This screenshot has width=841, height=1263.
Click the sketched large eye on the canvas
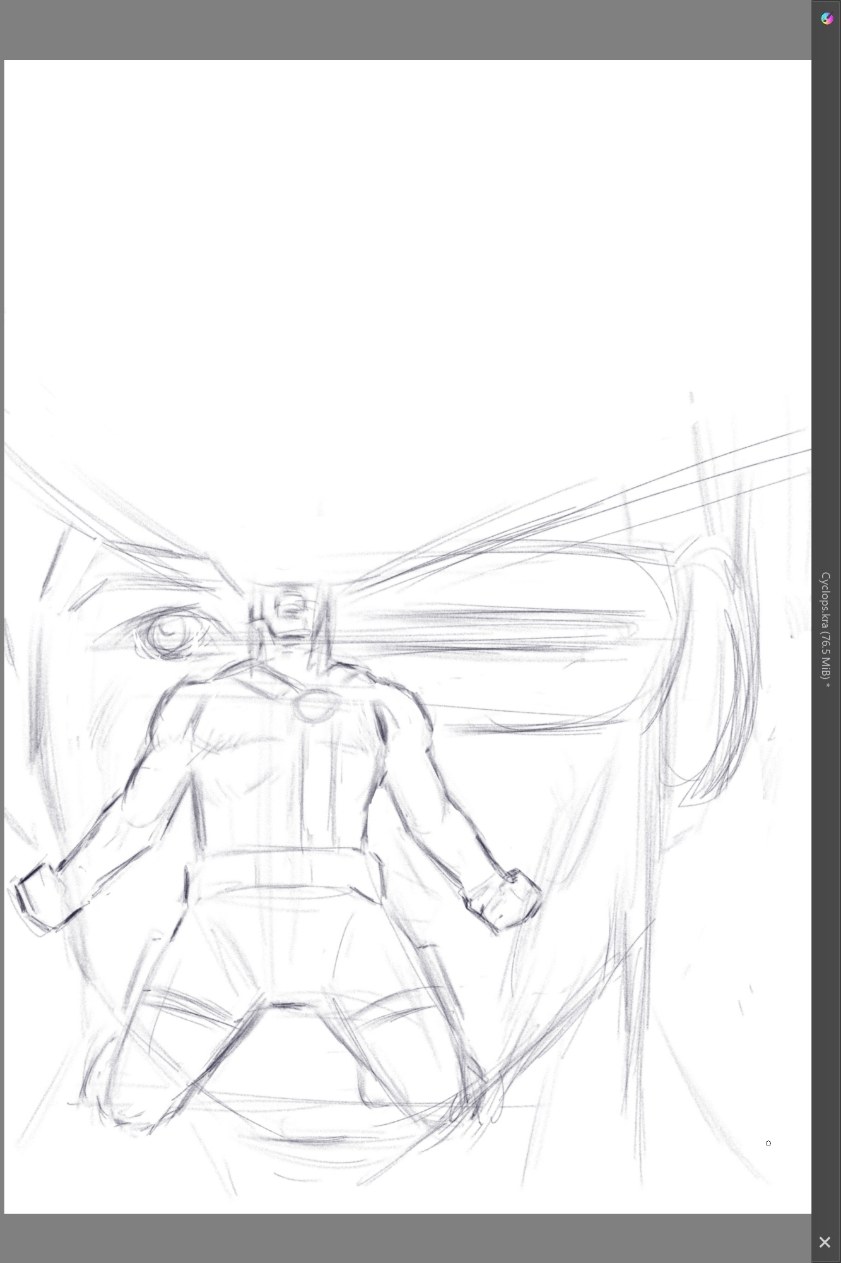click(x=170, y=632)
